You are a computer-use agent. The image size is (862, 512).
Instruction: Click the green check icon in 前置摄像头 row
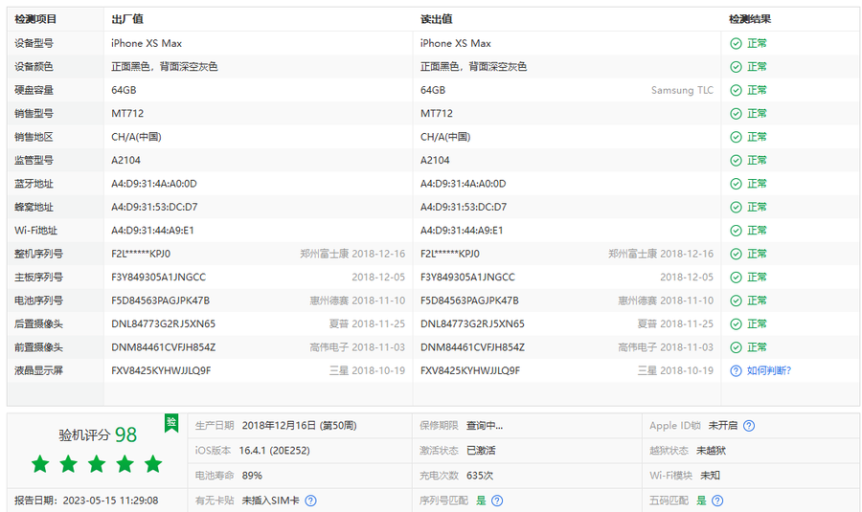736,347
